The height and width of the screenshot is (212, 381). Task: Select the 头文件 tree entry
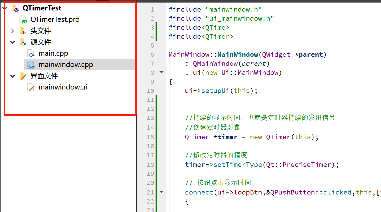pos(41,31)
